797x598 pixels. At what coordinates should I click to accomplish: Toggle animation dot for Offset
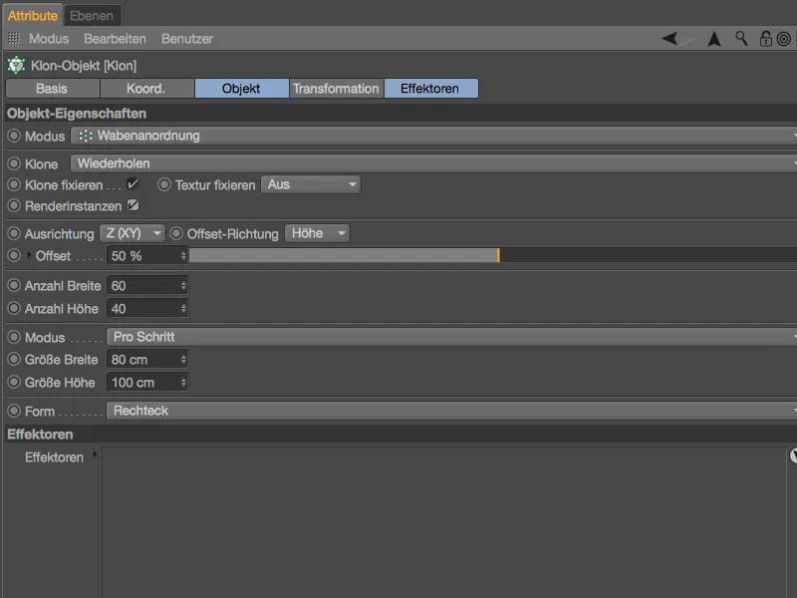(x=14, y=255)
